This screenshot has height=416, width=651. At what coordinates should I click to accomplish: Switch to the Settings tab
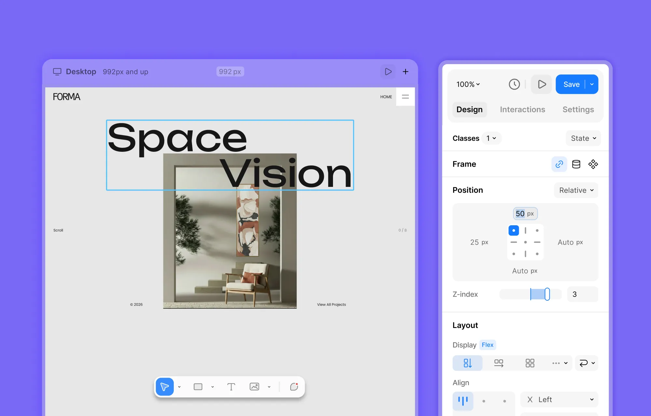(x=578, y=110)
